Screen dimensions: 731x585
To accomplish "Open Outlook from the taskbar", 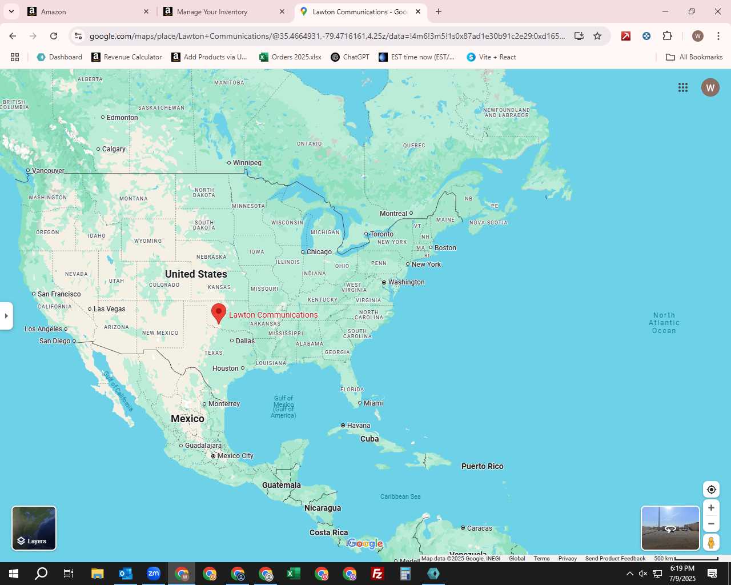I will coord(125,574).
